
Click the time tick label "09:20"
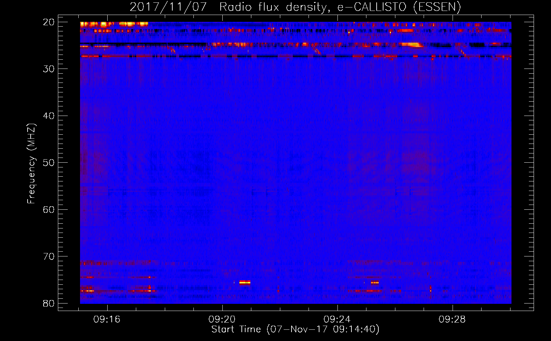[222, 320]
